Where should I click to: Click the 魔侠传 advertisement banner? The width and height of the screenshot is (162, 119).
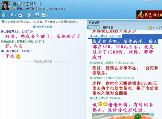[149, 15]
